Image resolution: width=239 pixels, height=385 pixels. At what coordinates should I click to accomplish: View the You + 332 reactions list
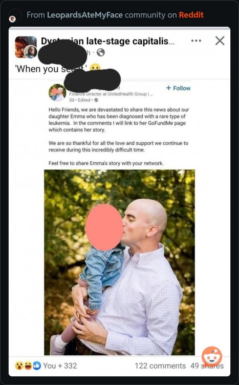[60, 365]
